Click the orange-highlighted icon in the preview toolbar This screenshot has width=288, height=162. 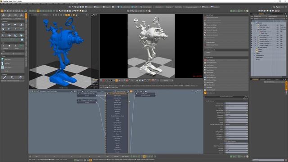tap(117, 81)
